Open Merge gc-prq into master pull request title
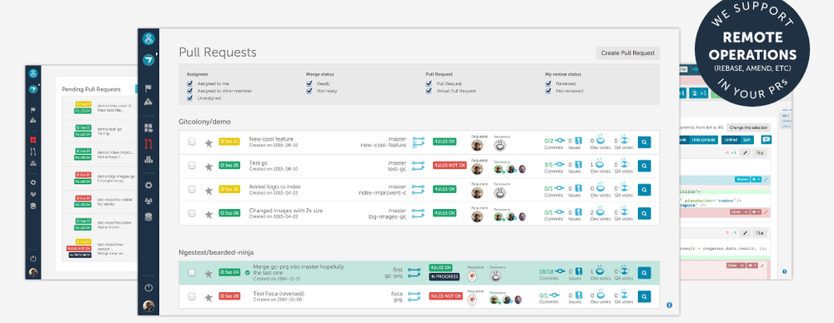The image size is (834, 323). coord(299,270)
